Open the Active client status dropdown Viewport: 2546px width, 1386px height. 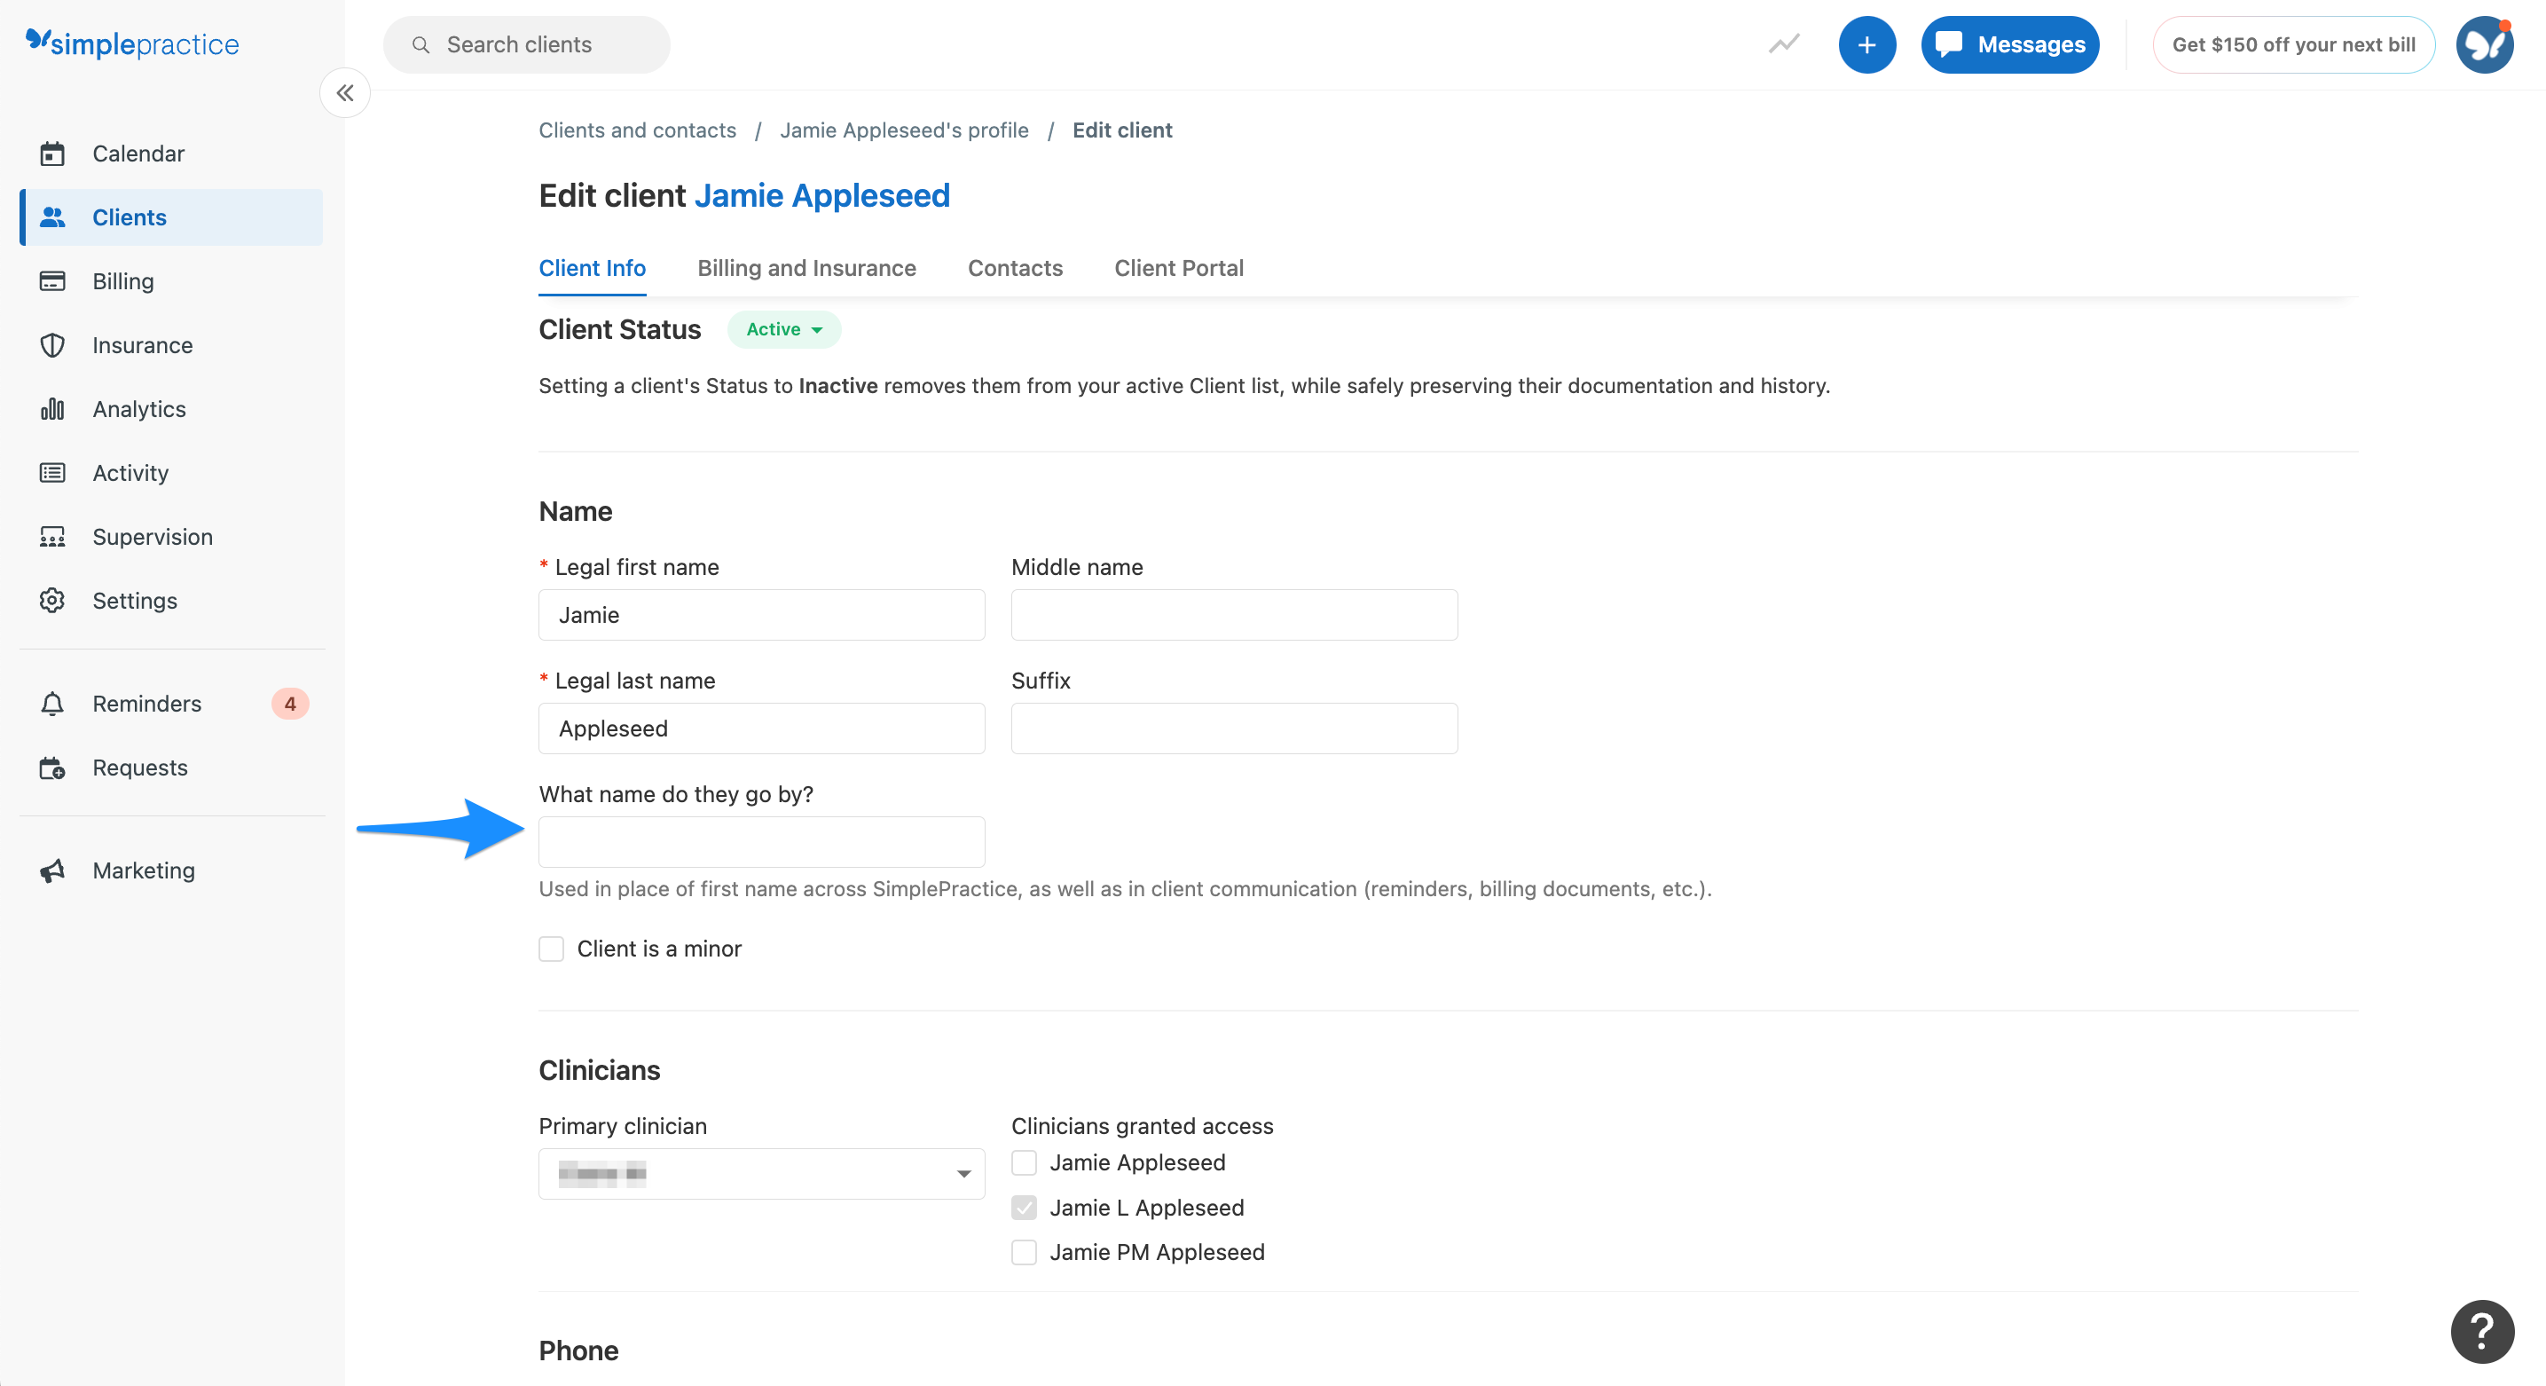(x=782, y=329)
